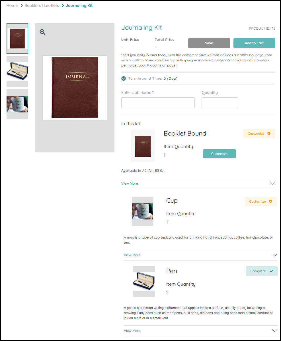Viewport: 281px width, 341px height.
Task: Select the journal cover thumbnail
Action: pos(17,39)
